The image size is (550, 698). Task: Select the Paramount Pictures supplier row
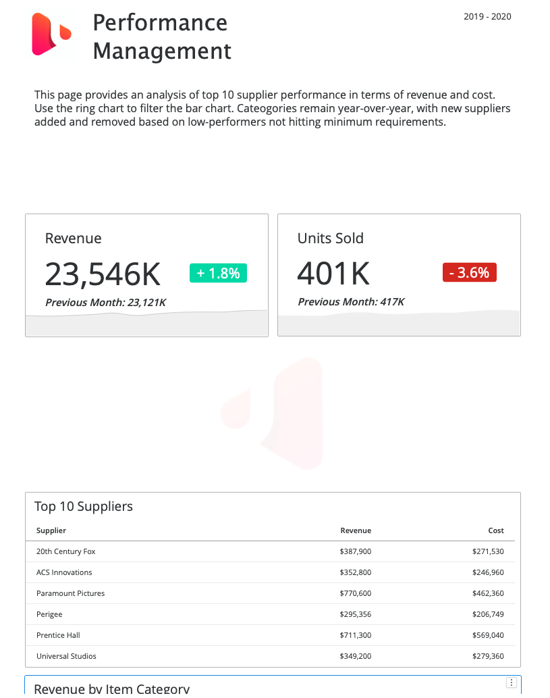71,593
